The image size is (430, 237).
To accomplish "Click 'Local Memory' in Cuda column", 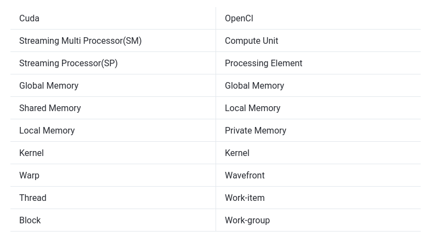I will click(113, 130).
